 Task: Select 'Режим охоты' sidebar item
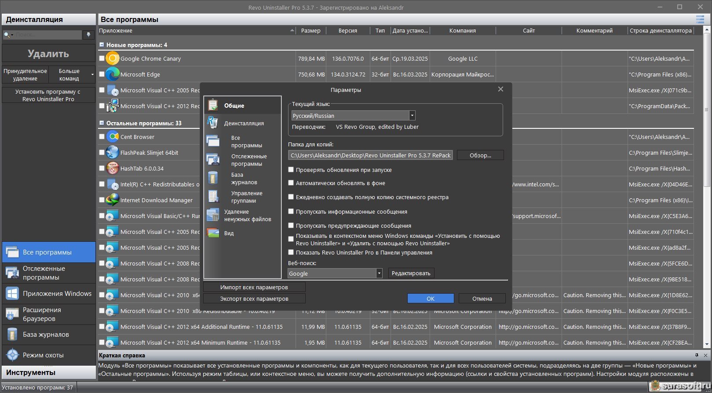pyautogui.click(x=48, y=355)
